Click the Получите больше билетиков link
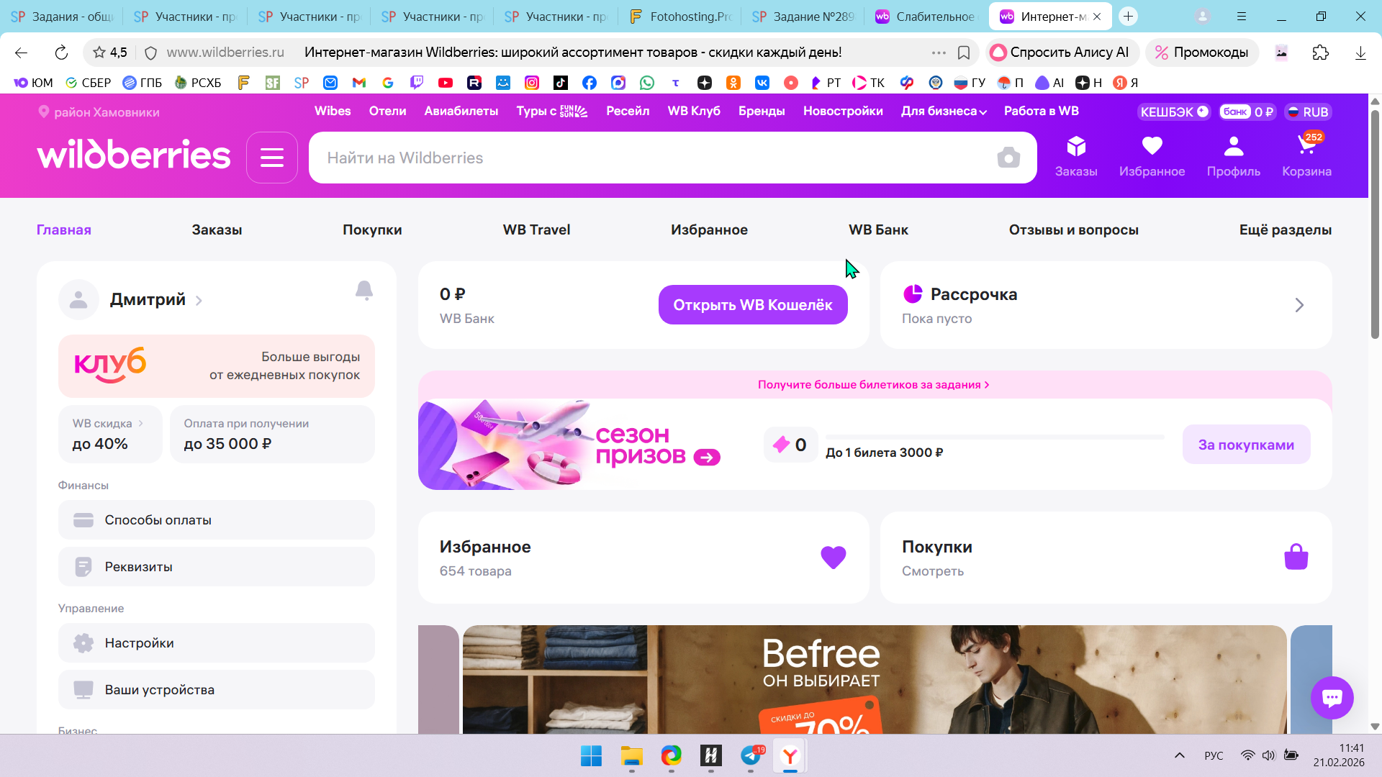The width and height of the screenshot is (1382, 777). point(873,385)
